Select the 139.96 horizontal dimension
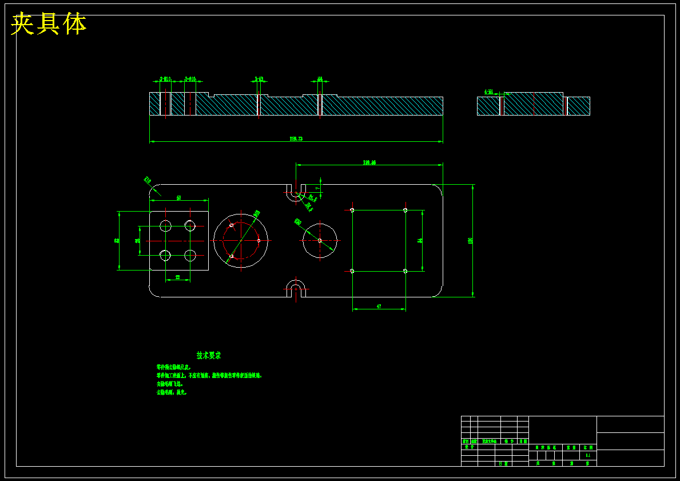 (x=369, y=162)
